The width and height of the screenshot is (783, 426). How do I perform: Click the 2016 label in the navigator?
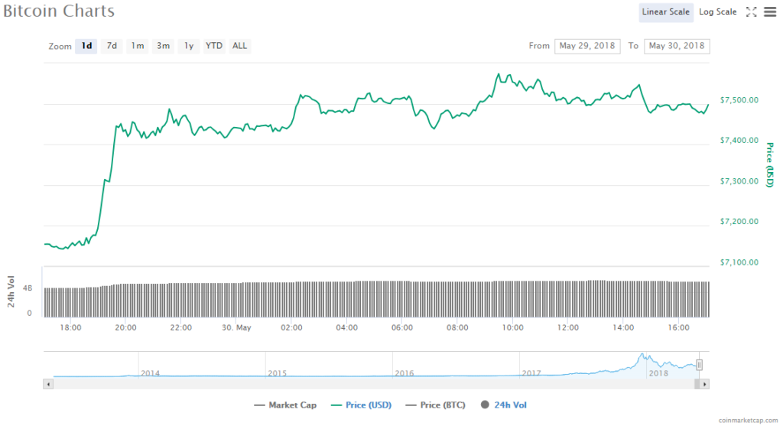coord(404,373)
